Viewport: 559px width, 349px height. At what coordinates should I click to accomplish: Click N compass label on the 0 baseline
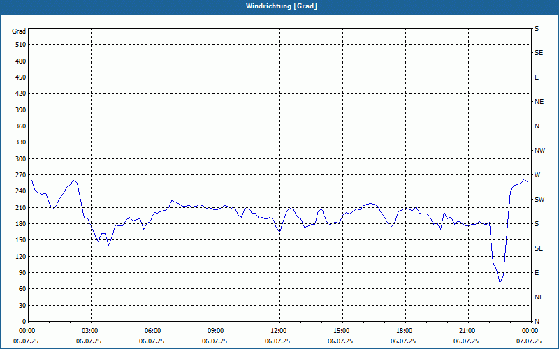tap(537, 322)
